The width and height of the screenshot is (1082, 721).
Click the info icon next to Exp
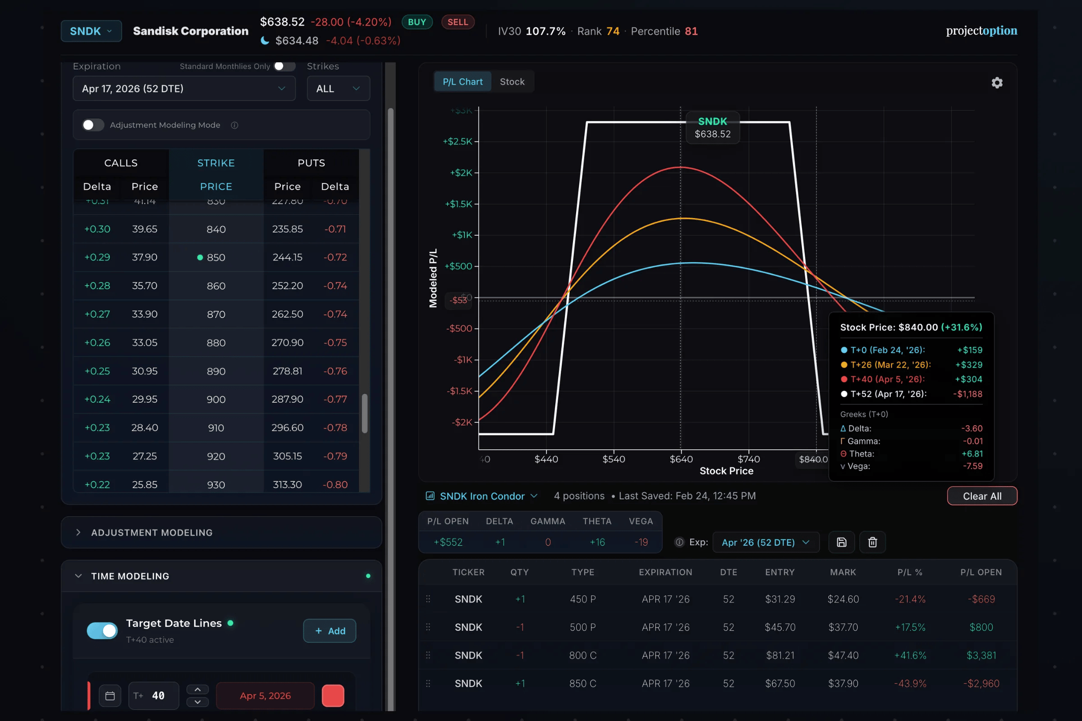[679, 542]
